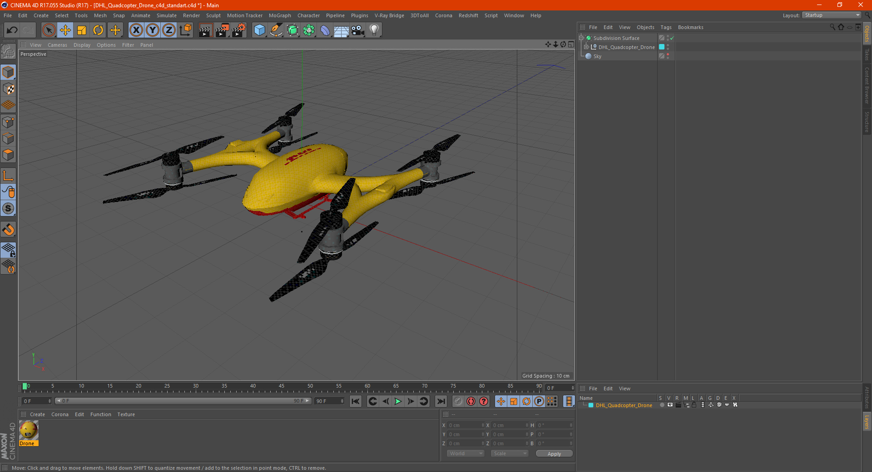872x472 pixels.
Task: Open Objects manager Bookmarks menu
Action: click(x=690, y=27)
